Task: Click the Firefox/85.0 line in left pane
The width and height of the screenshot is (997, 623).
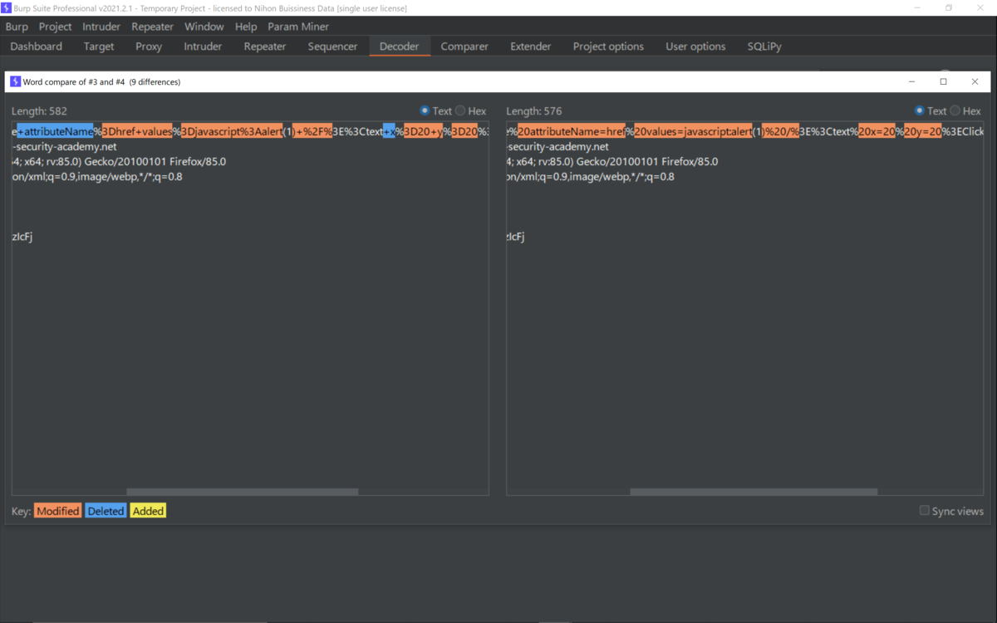Action: [119, 161]
